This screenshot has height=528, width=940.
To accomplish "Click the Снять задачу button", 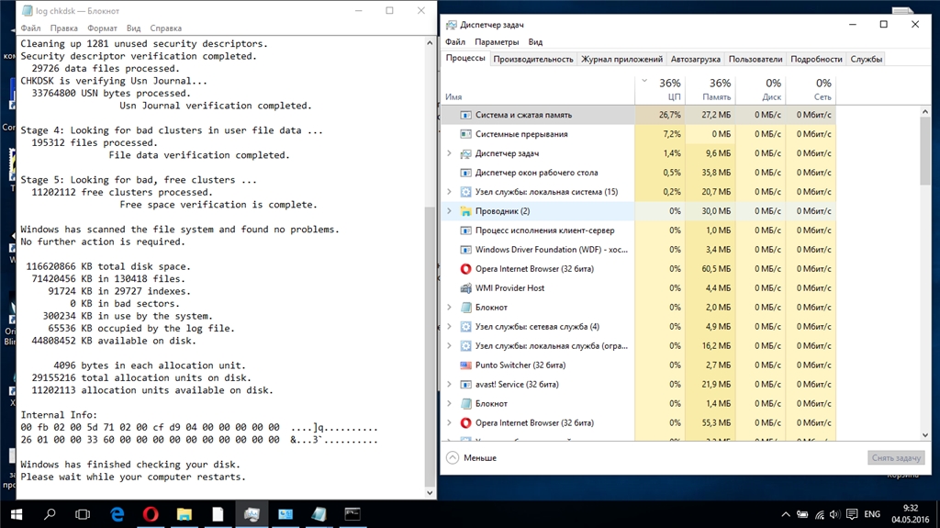I will click(896, 458).
